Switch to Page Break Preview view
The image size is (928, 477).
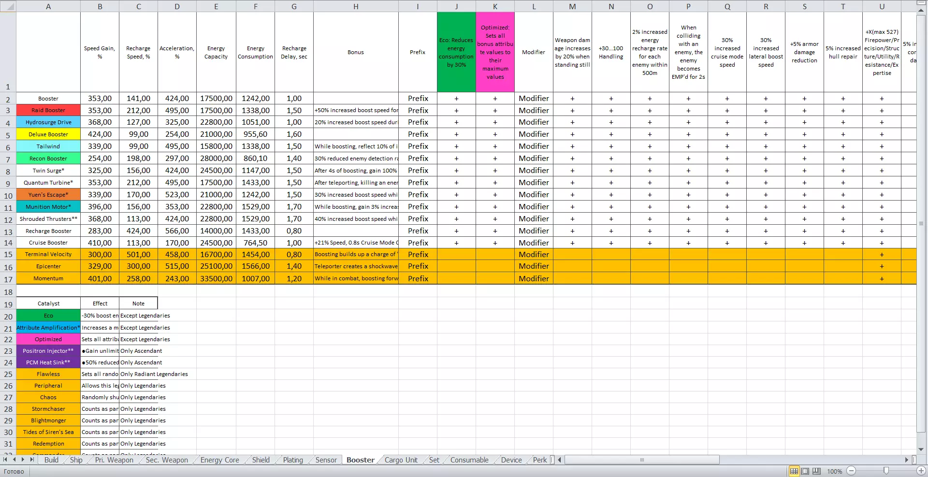[816, 471]
